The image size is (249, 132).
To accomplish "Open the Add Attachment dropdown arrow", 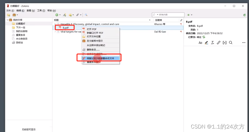I will pyautogui.click(x=81, y=15).
